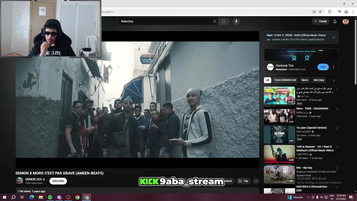Open more actions menu beside Clip

coord(256,181)
